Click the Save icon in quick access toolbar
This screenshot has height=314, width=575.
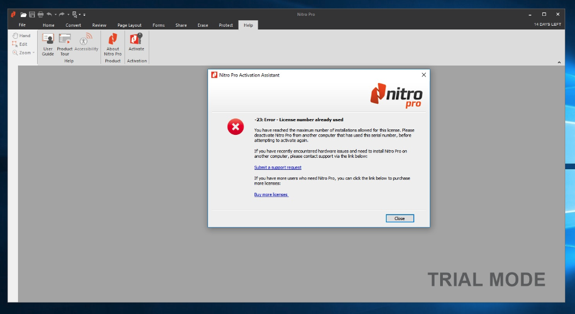pos(32,15)
